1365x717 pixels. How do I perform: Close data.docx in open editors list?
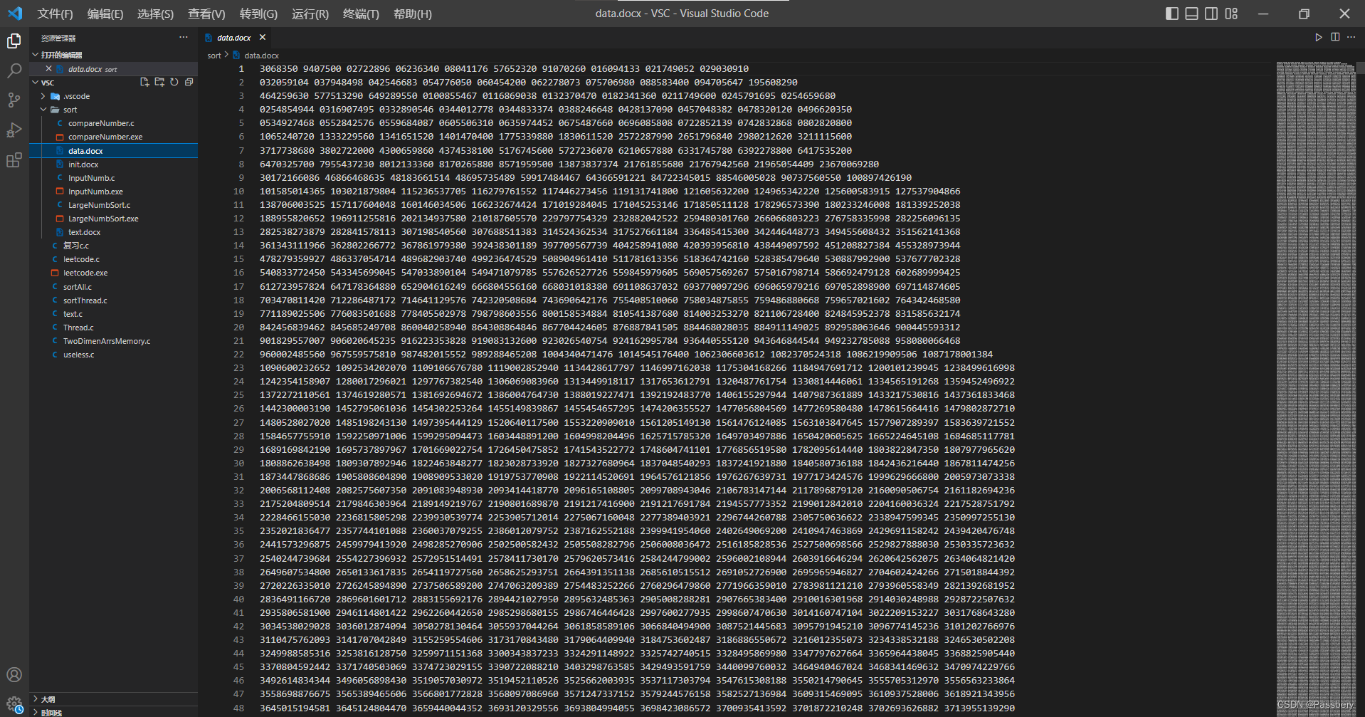[48, 69]
